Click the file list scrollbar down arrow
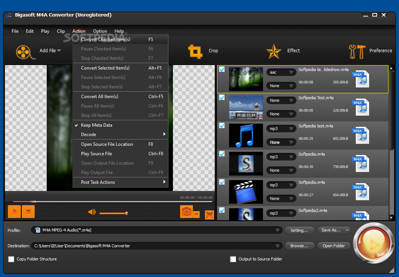This screenshot has width=399, height=277. pos(391,218)
